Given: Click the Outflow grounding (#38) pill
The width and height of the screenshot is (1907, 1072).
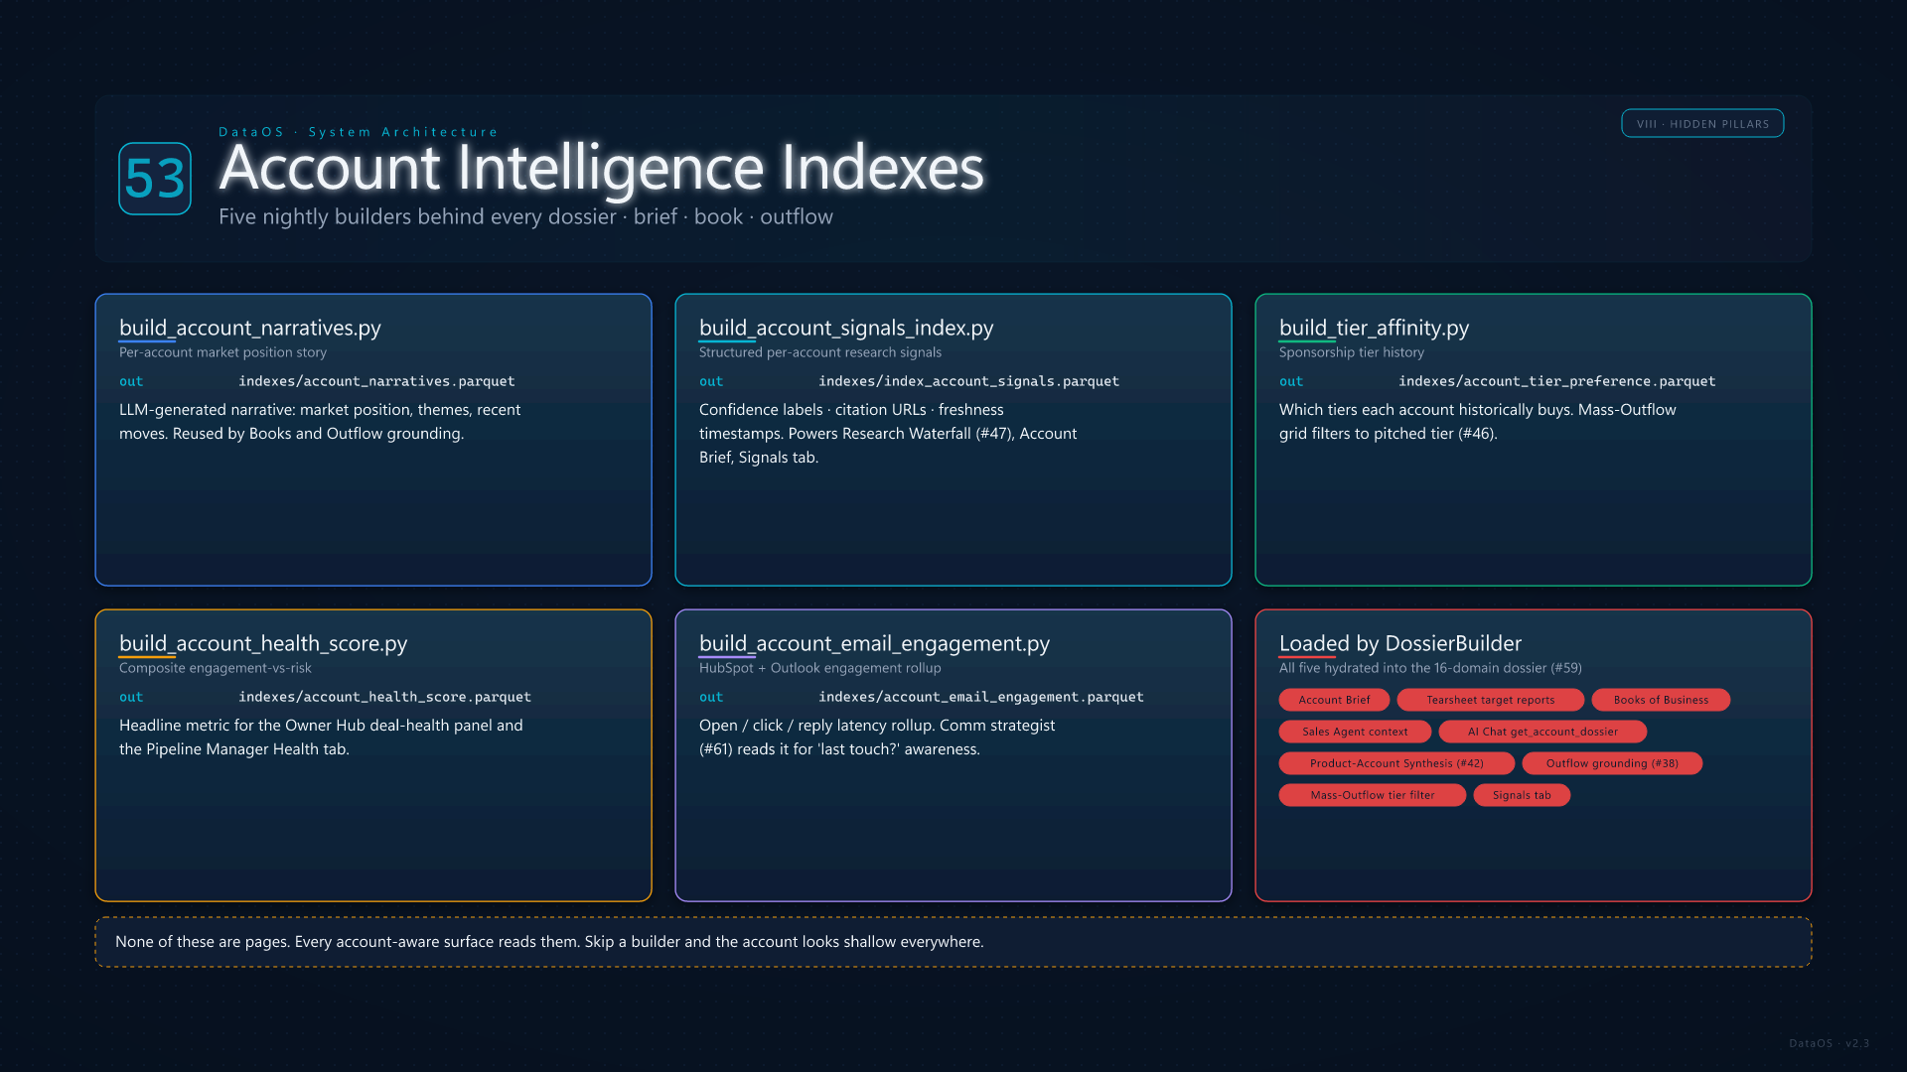Looking at the screenshot, I should pyautogui.click(x=1612, y=763).
